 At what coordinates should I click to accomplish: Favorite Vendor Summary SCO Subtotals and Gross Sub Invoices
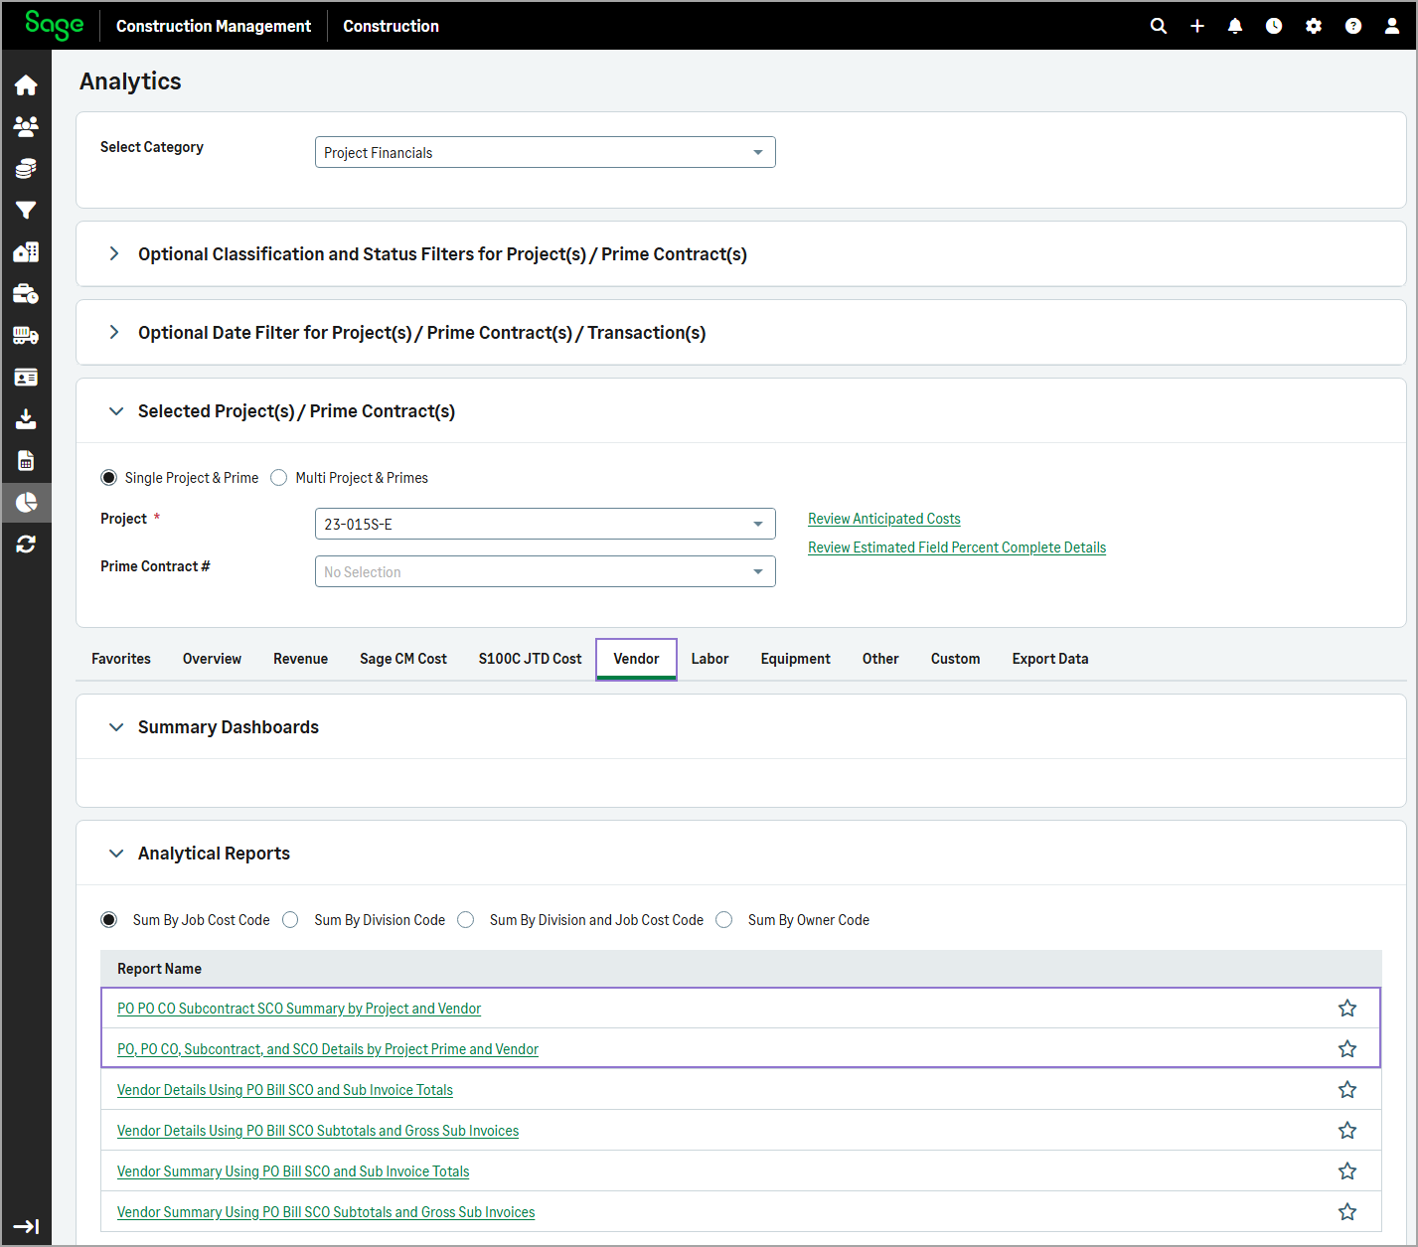point(1347,1212)
